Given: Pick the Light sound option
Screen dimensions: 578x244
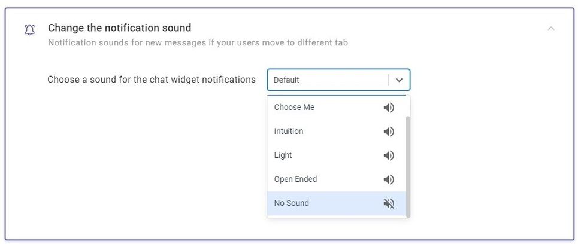Looking at the screenshot, I should pyautogui.click(x=337, y=155).
